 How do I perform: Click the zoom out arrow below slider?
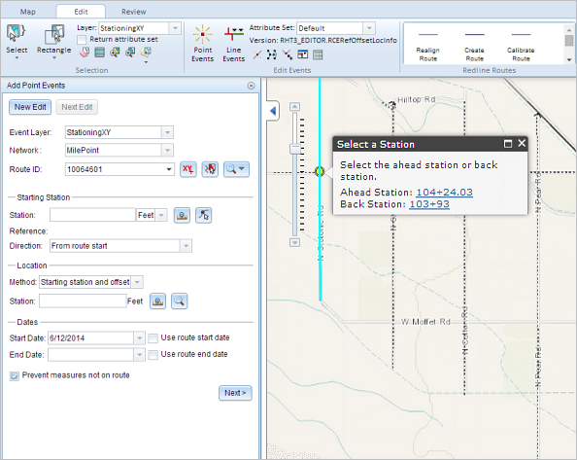294,242
